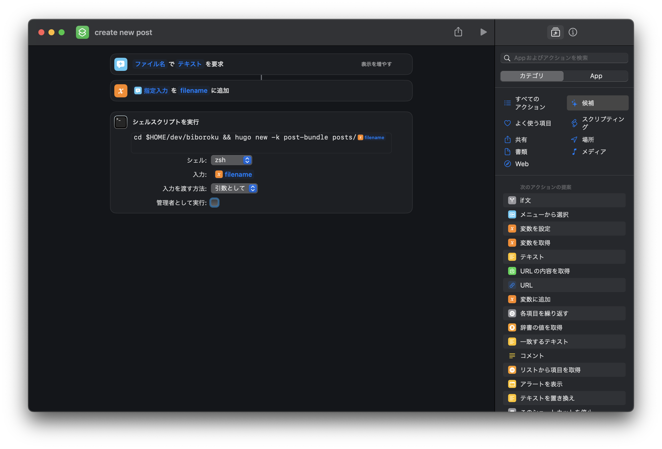
Task: Click the shell script terminal icon
Action: coord(121,122)
